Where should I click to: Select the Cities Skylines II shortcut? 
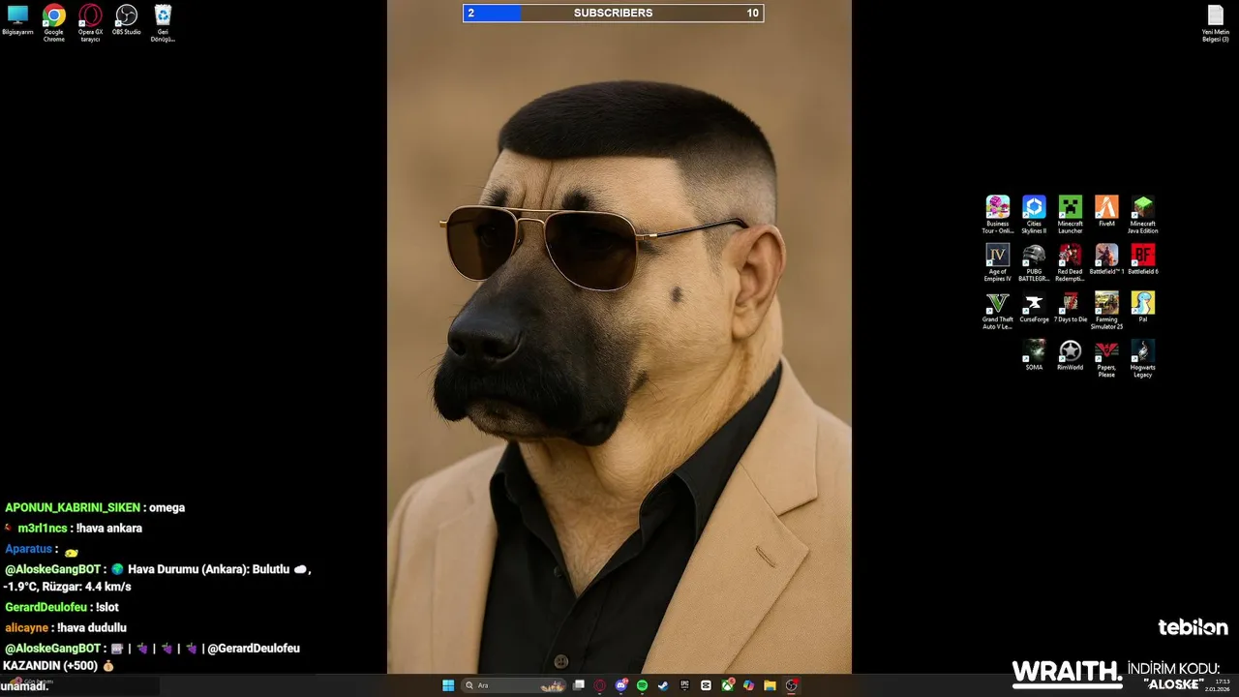(x=1034, y=215)
